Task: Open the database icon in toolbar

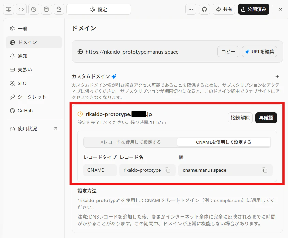Action: pos(46,9)
